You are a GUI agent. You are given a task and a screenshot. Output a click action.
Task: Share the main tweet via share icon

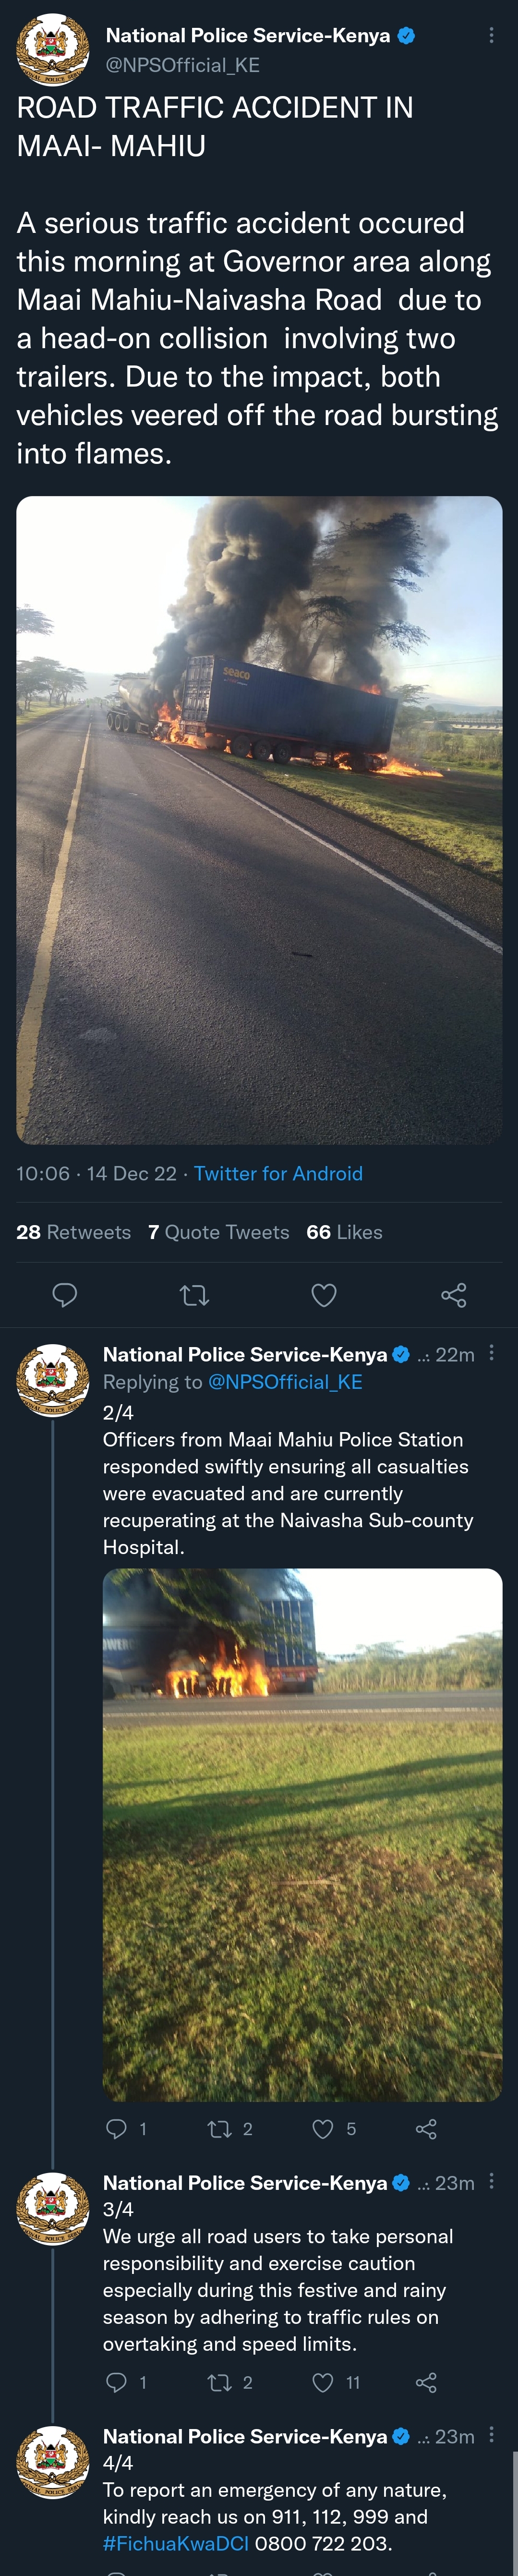point(454,1295)
